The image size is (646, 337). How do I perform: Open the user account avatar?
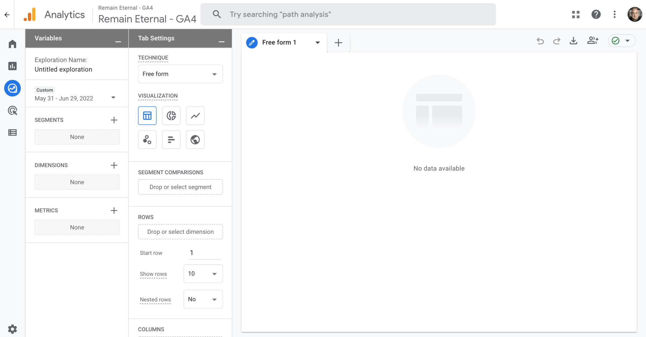click(635, 14)
